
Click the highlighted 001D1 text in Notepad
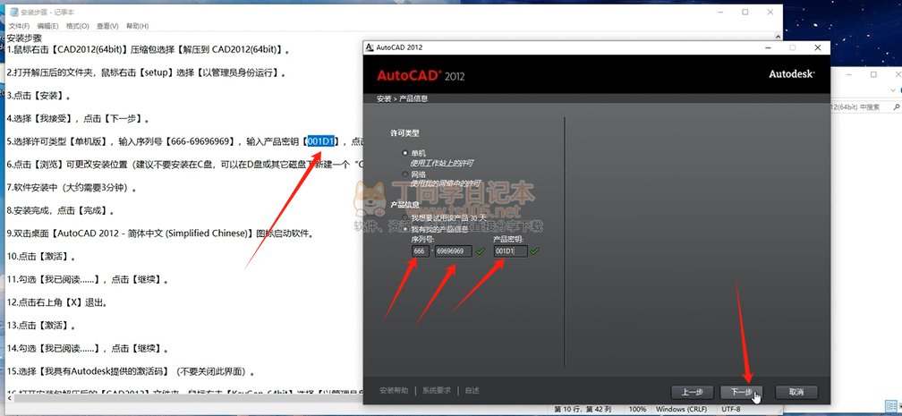click(x=320, y=141)
